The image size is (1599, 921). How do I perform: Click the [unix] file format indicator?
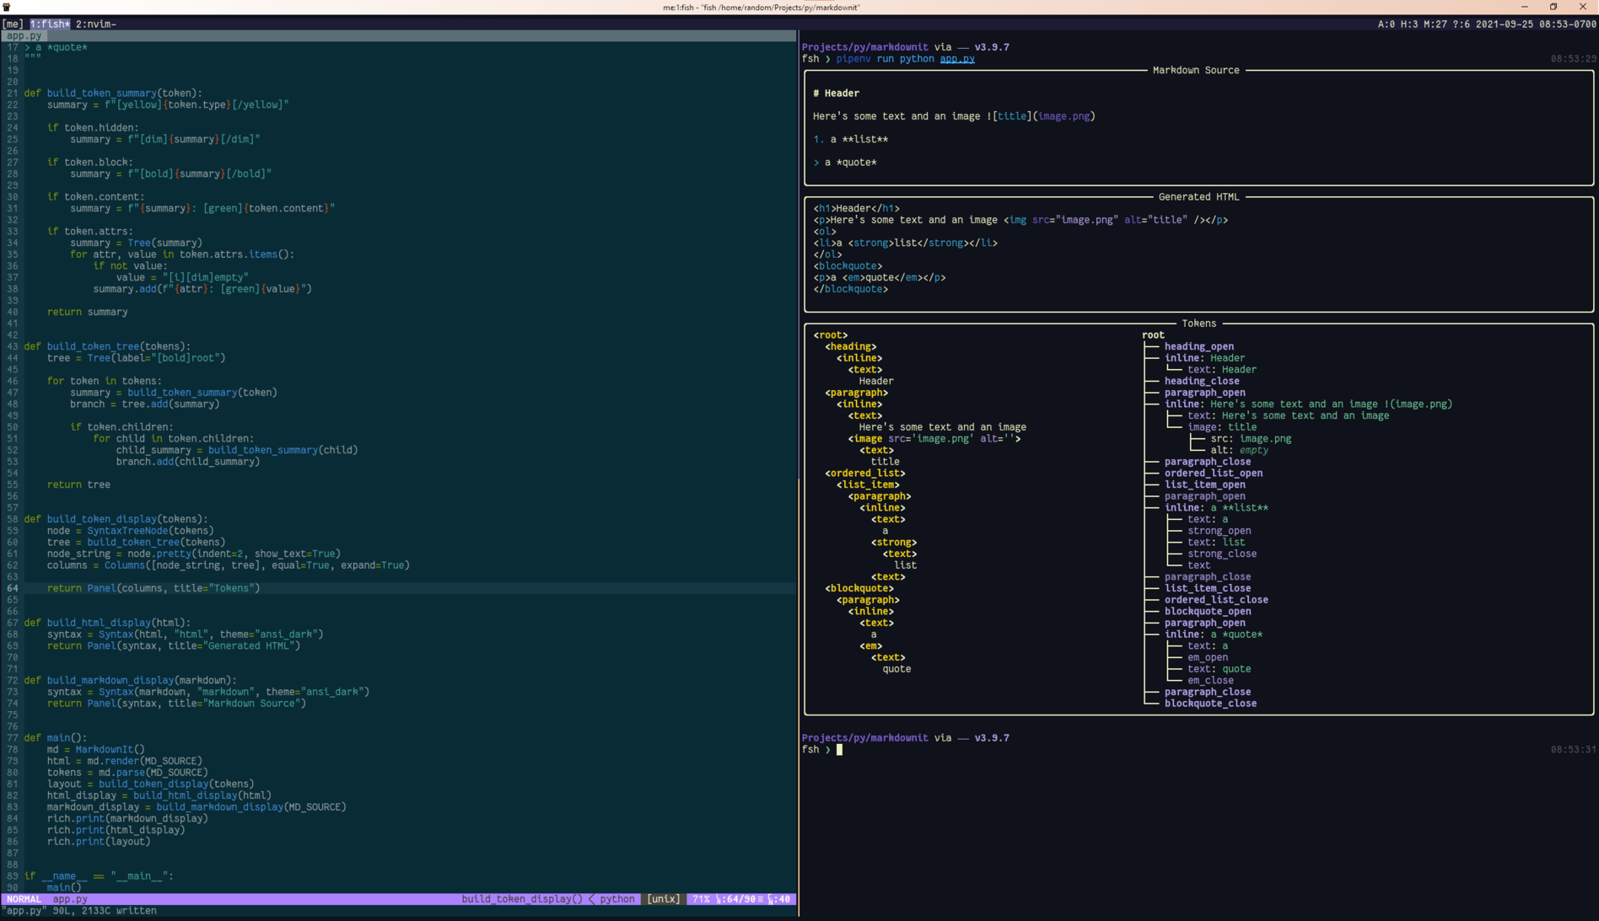pyautogui.click(x=663, y=899)
